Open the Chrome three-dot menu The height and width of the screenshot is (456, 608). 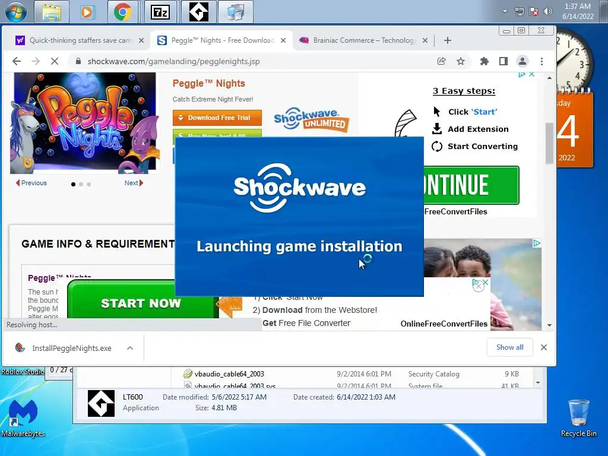tap(541, 61)
